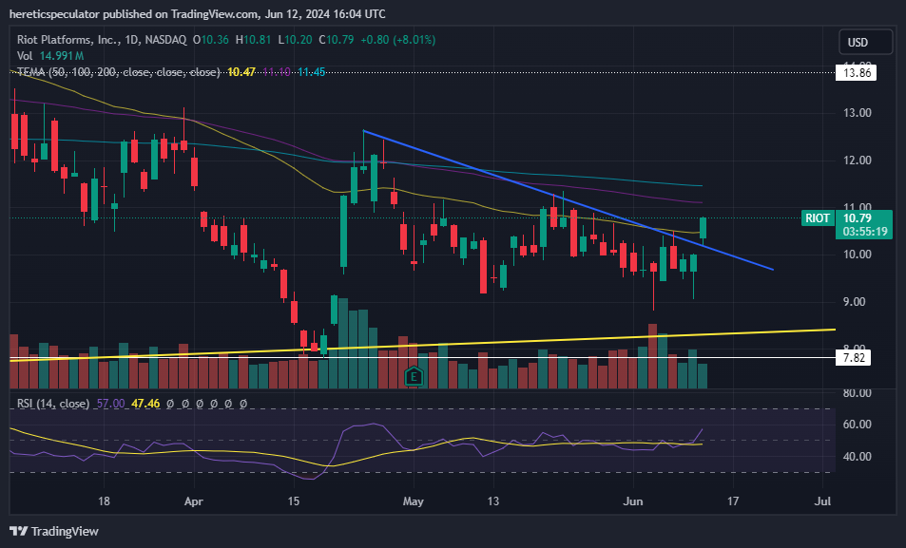
Task: Click the Jul date axis label
Action: [x=822, y=501]
